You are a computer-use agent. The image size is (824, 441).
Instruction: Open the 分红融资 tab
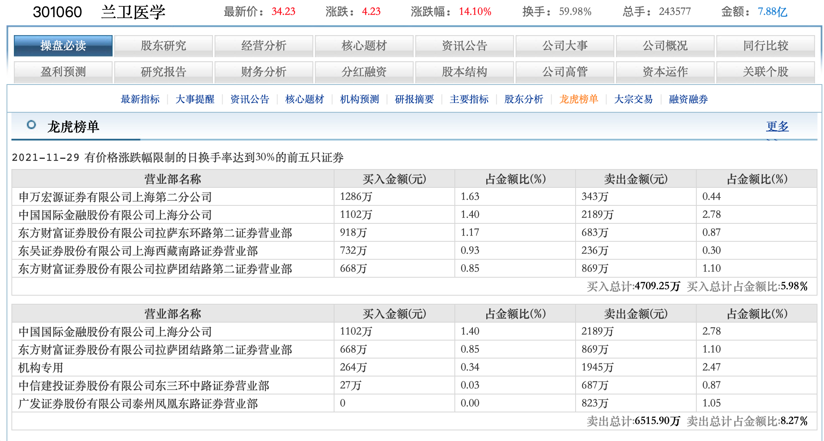(364, 72)
